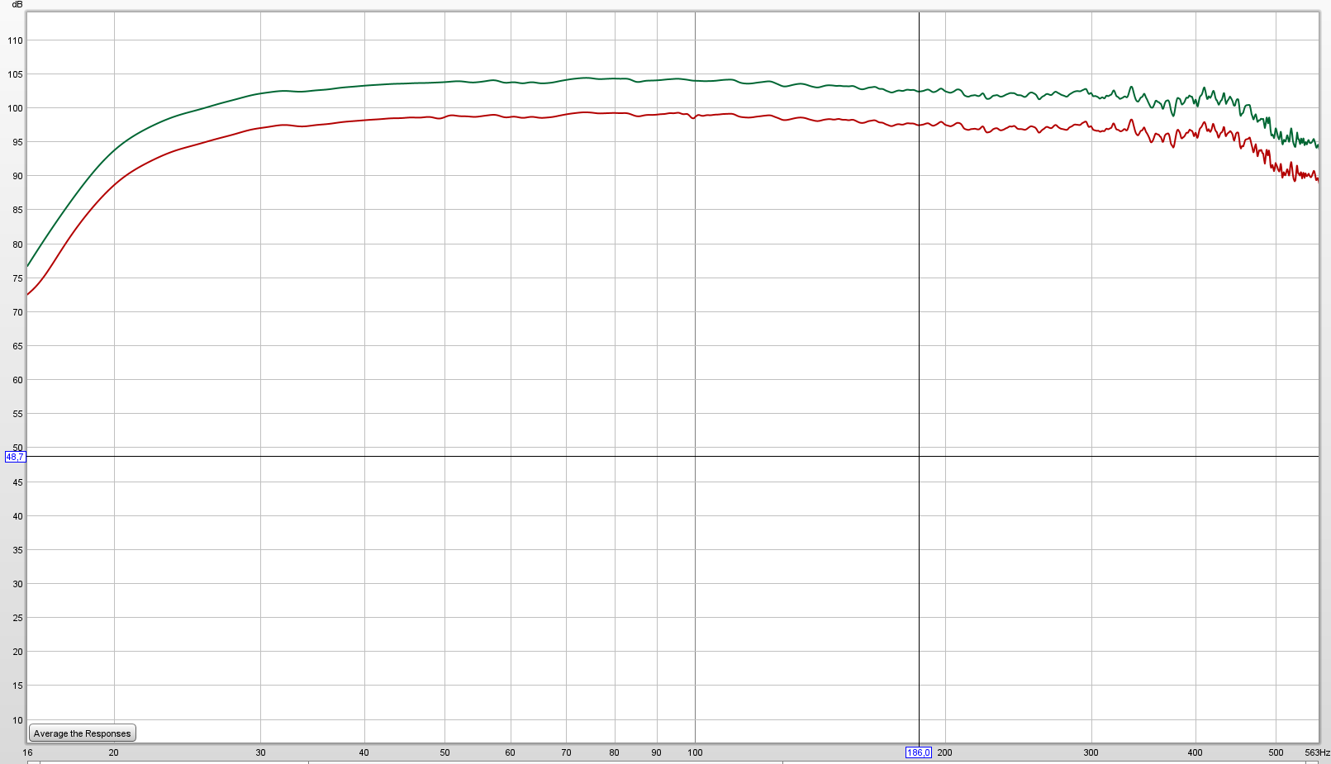Click the 10 label at the dB axis bottom
Viewport: 1331px width, 764px height.
[x=17, y=720]
